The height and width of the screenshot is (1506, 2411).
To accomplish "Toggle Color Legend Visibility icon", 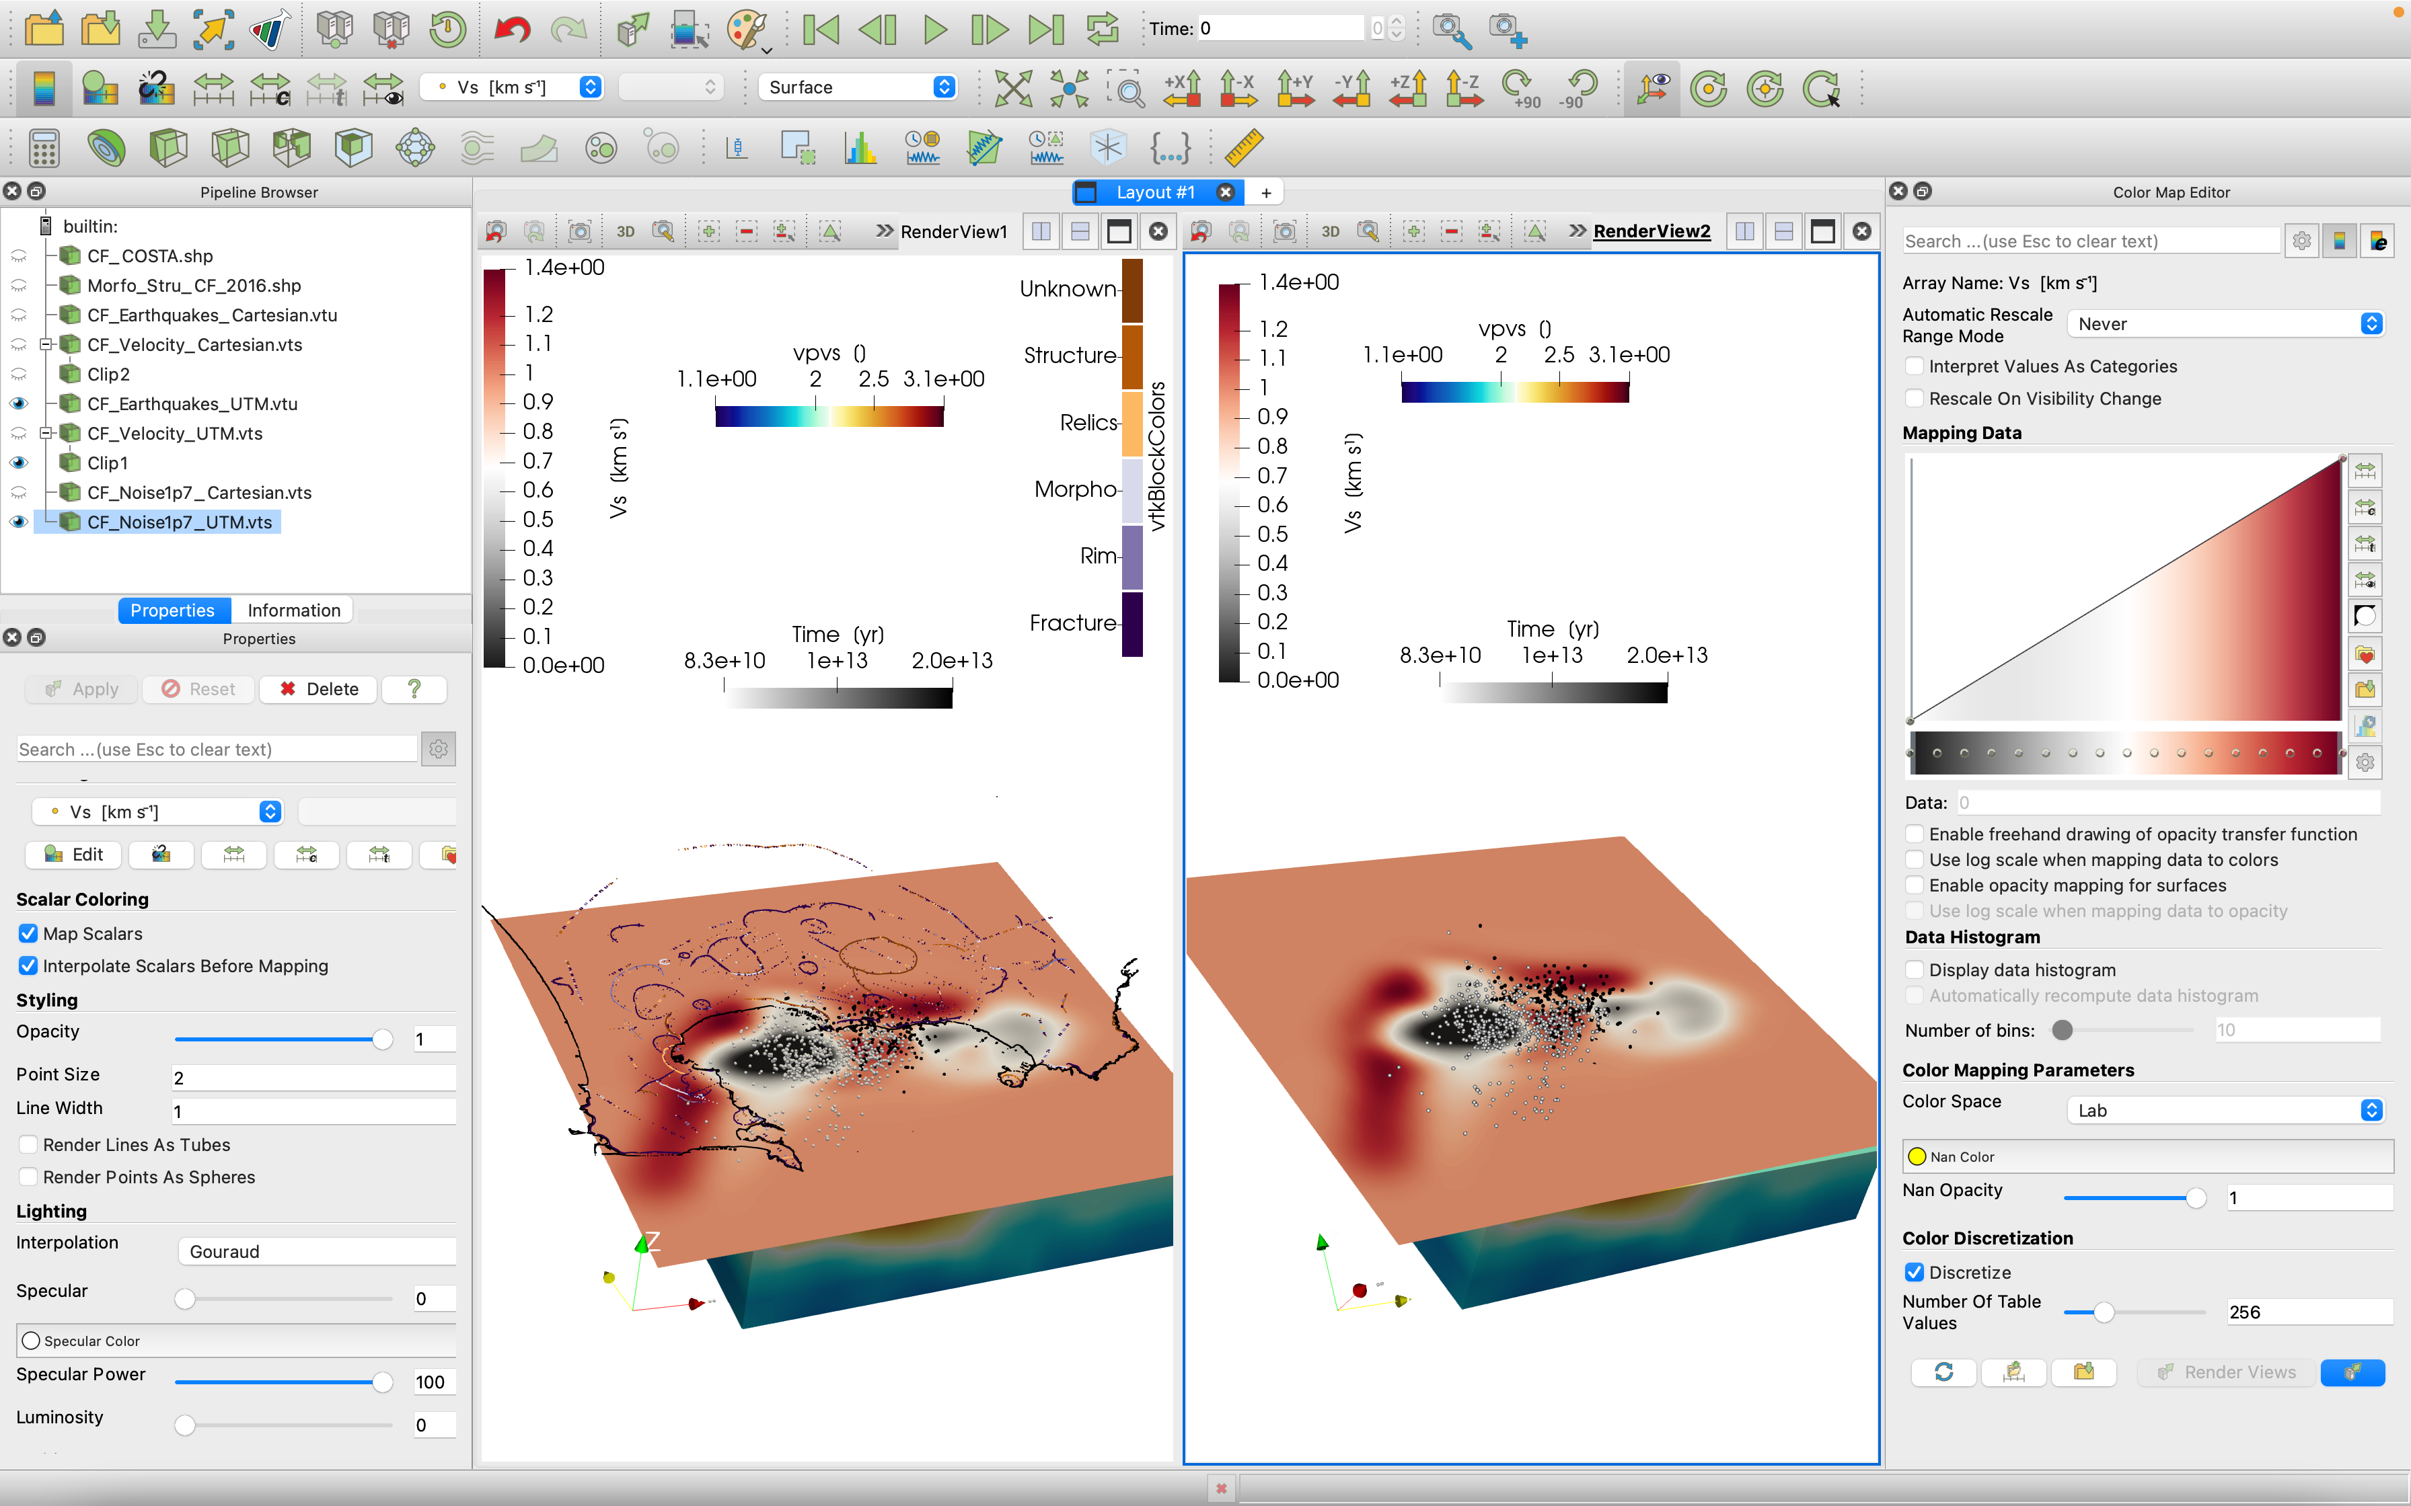I will click(43, 89).
